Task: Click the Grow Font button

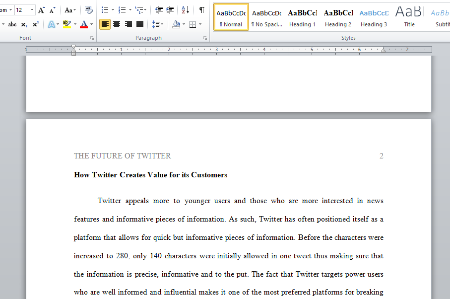Action: [42, 10]
